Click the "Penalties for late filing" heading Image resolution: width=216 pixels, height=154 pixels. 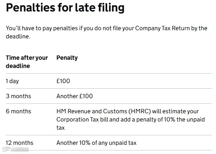65,8
